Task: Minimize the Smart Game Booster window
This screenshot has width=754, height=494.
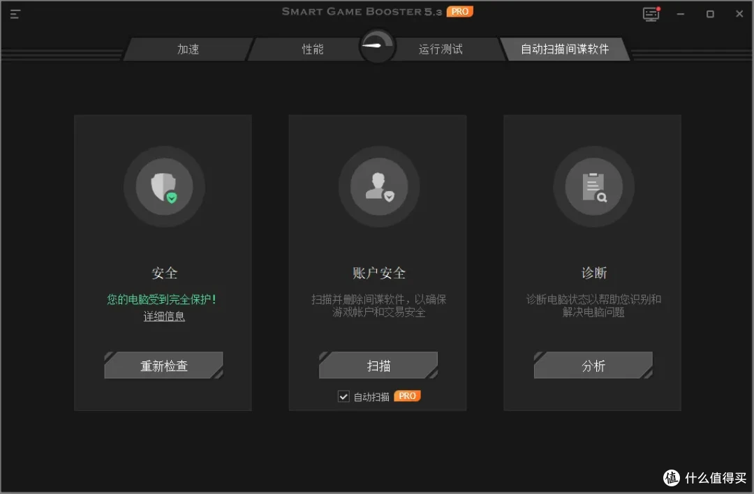Action: (x=681, y=14)
